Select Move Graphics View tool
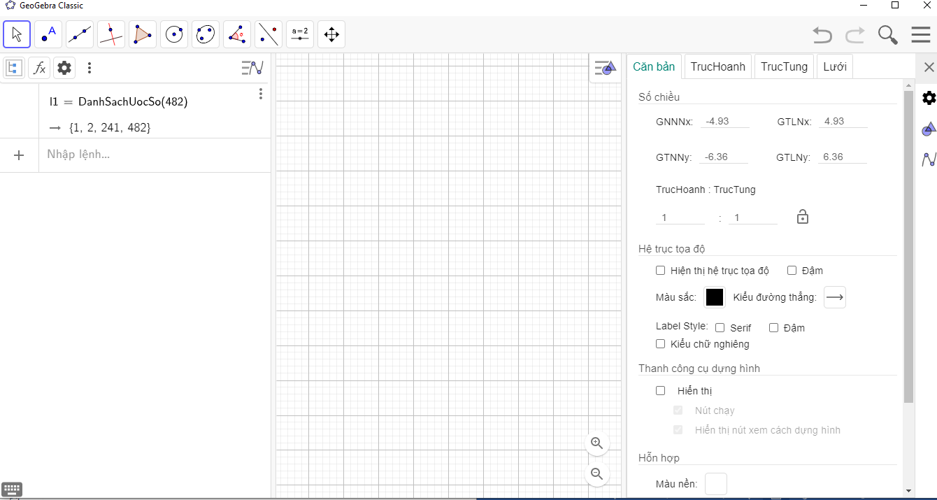 (331, 34)
